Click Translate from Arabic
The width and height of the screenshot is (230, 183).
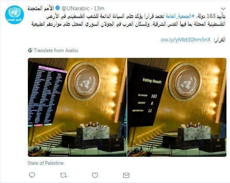click(x=57, y=50)
